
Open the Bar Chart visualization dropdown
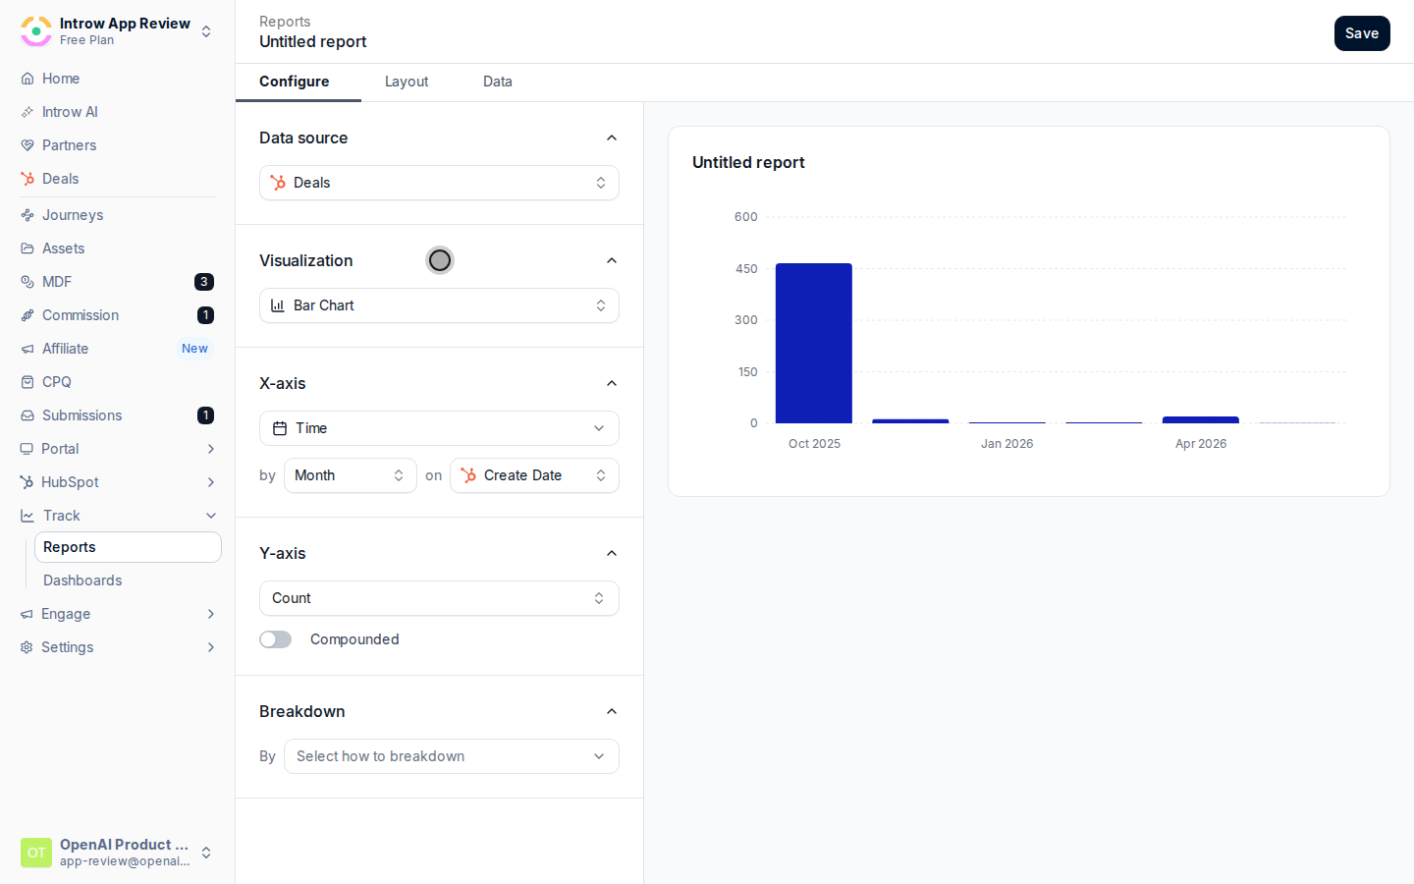tap(439, 305)
